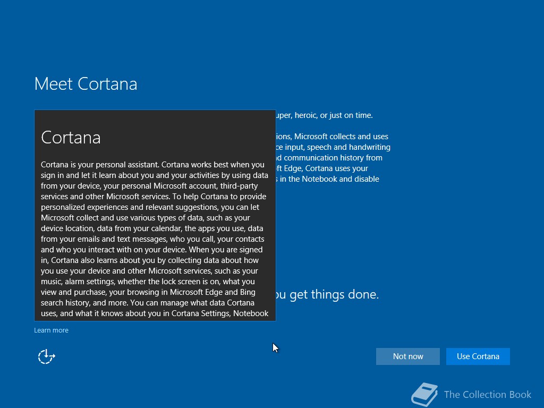Screen dimensions: 544x408
Task: Click text 'in the Notebook and disable'
Action: tap(329, 179)
